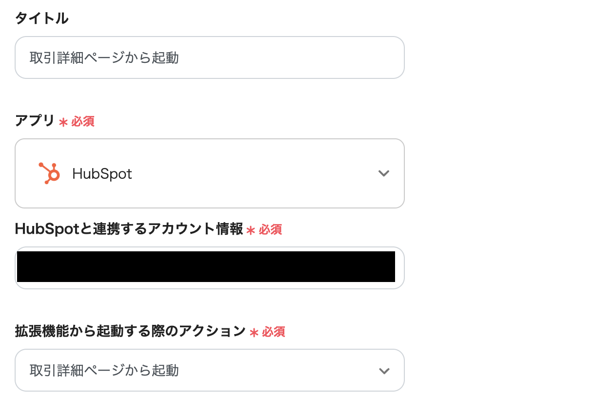
Task: Click the 必須 marker beside アクション label
Action: point(273,332)
